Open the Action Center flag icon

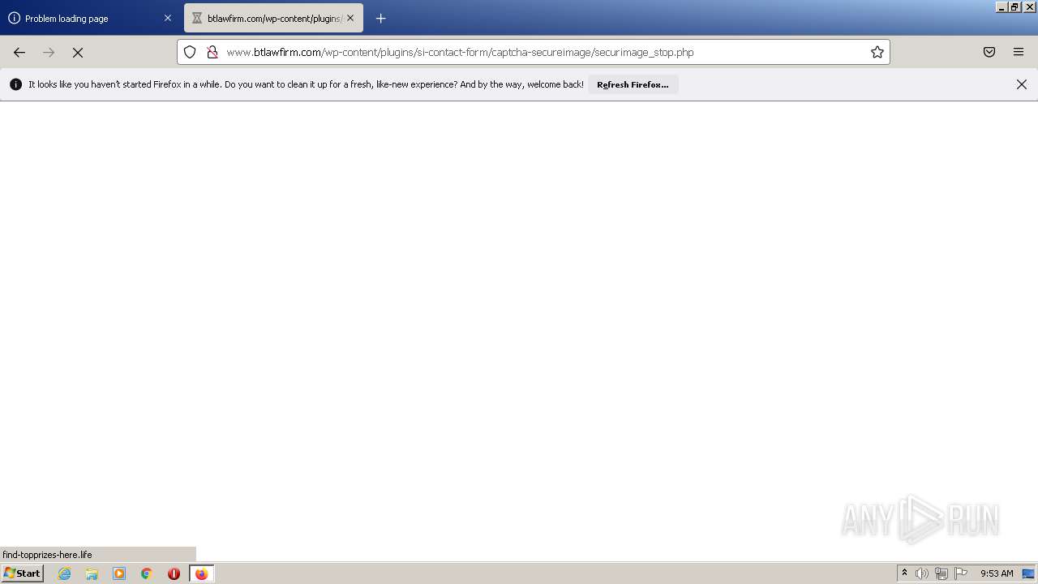(961, 573)
